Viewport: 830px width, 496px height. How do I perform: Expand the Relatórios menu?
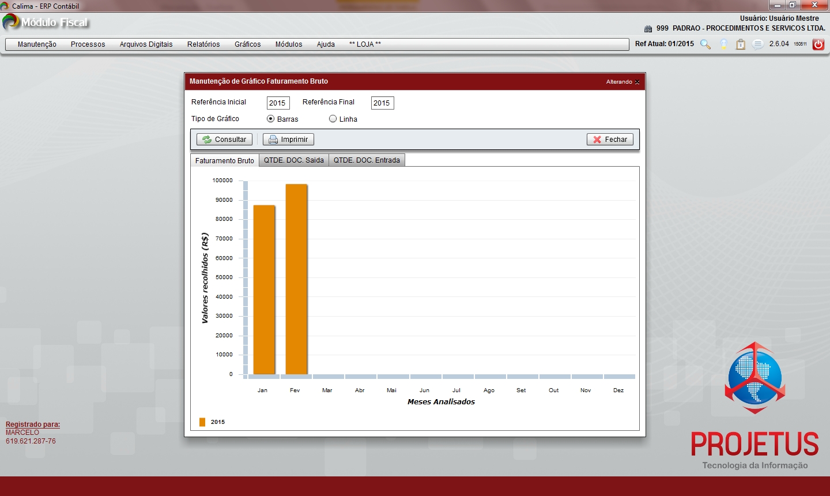[203, 44]
